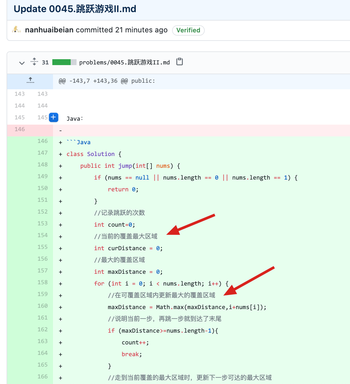
Task: Select line number 152
Action: pyautogui.click(x=43, y=211)
